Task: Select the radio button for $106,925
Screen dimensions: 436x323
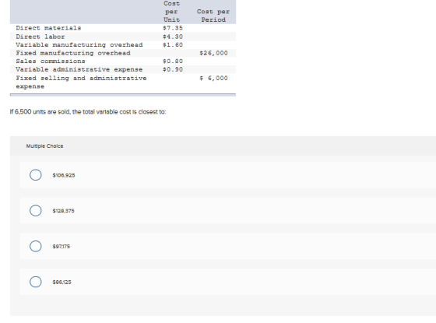Action: click(x=36, y=175)
